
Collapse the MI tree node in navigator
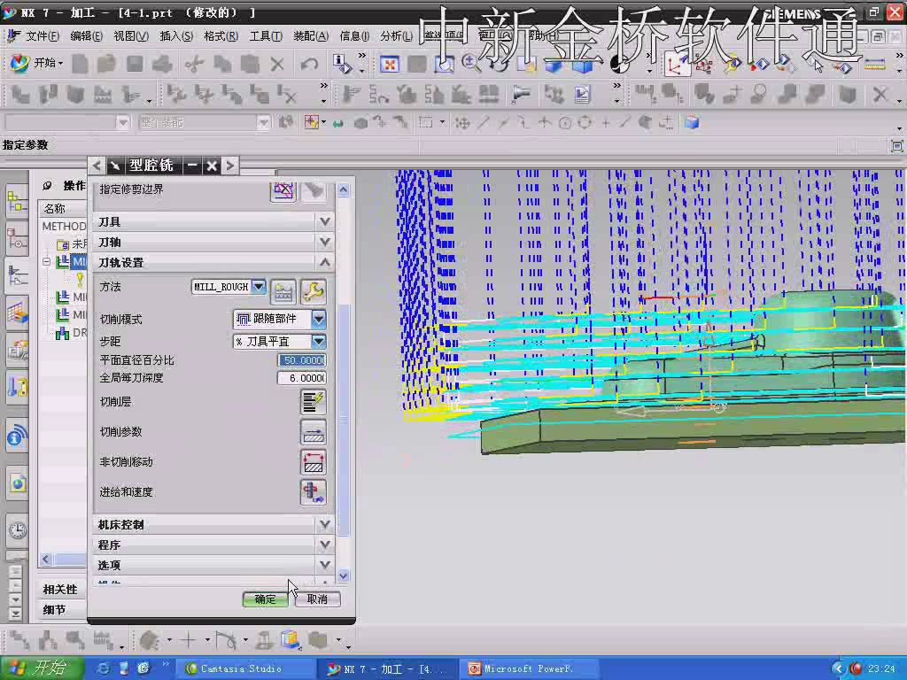point(46,262)
